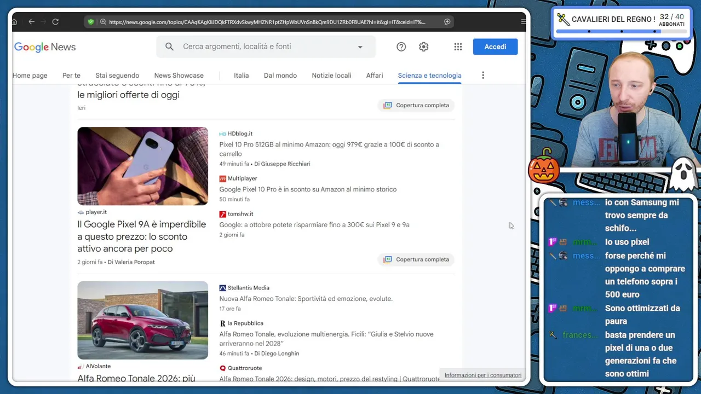Viewport: 701px width, 394px height.
Task: Open the Italia tab
Action: [241, 76]
